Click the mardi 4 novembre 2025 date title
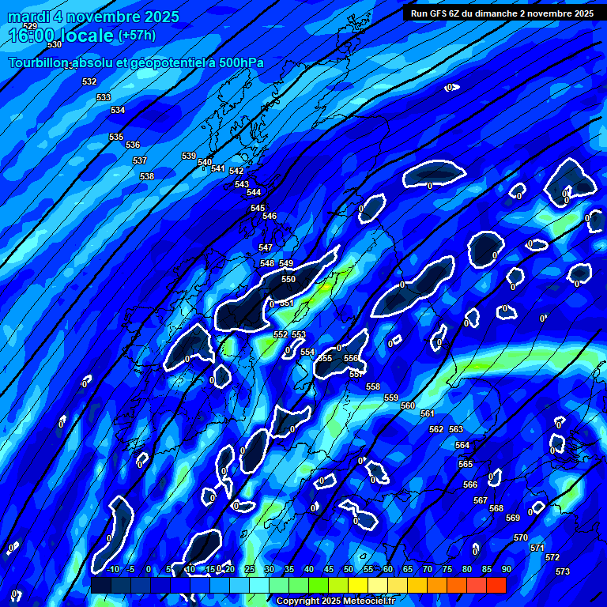The image size is (607, 607). point(93,17)
